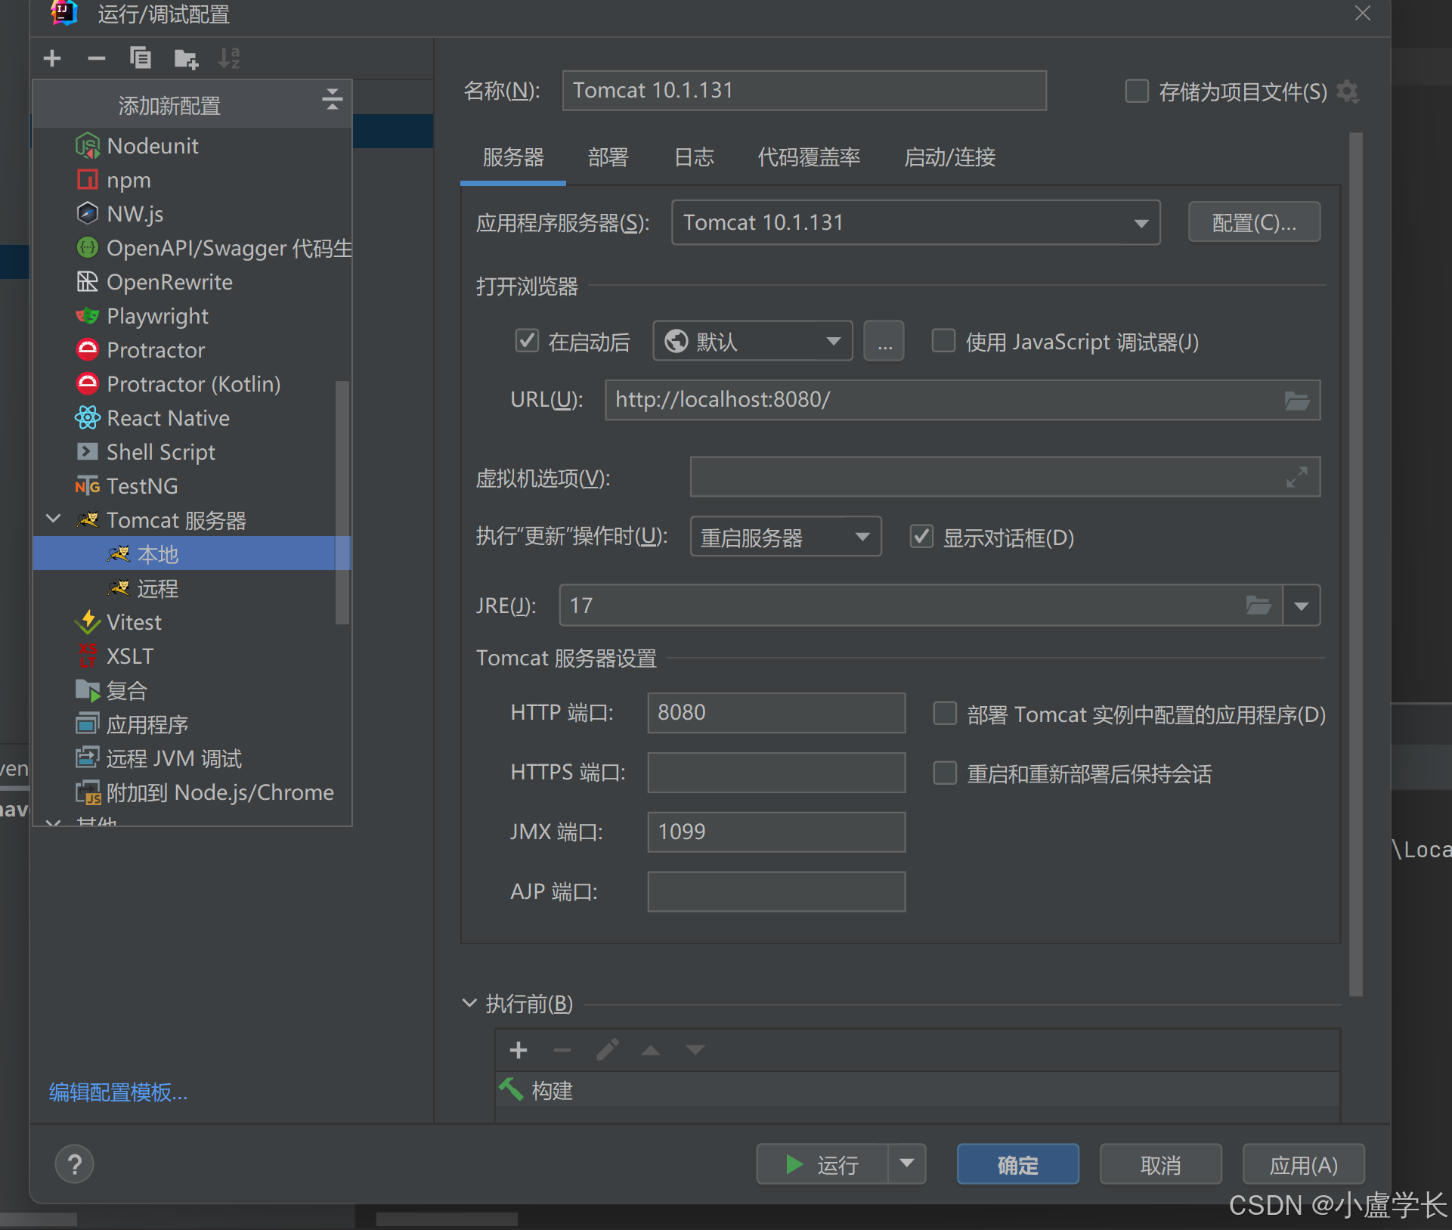
Task: Click expand icon in VM options field
Action: click(x=1297, y=477)
